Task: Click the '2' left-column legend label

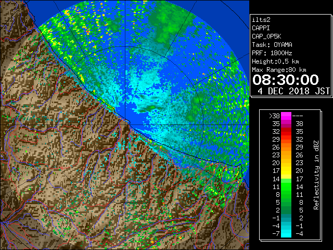Action: (278, 210)
